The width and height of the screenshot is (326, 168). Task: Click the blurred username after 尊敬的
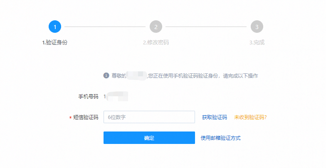click(137, 75)
